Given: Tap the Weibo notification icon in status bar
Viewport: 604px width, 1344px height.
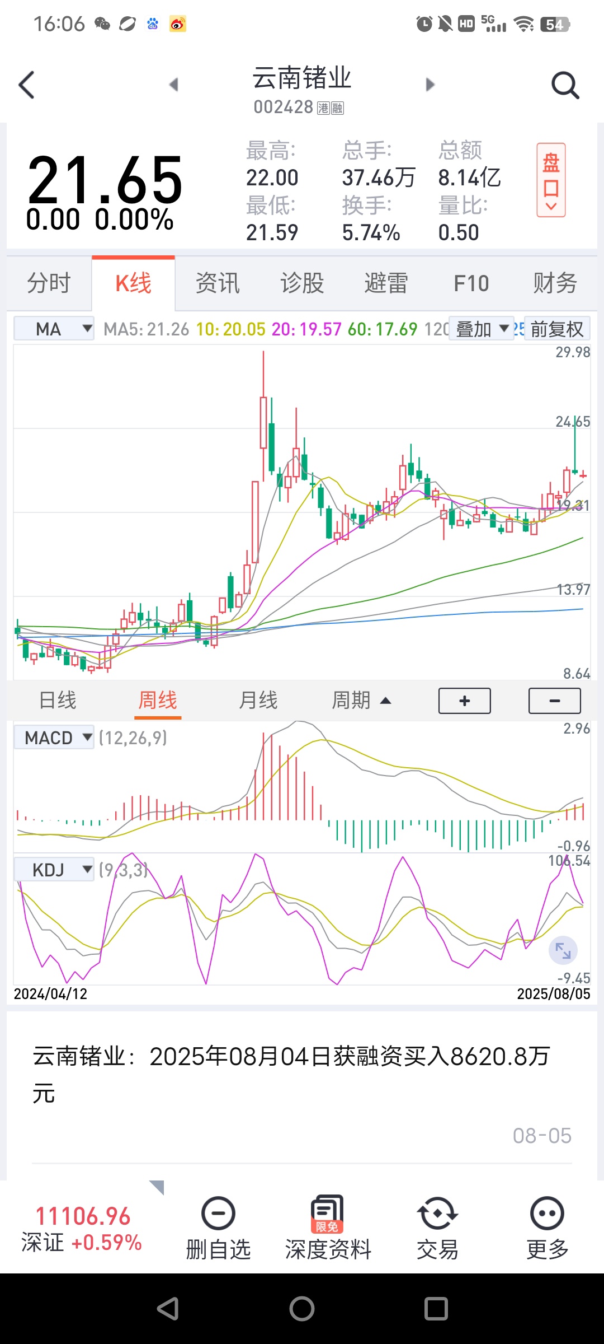Looking at the screenshot, I should (178, 24).
